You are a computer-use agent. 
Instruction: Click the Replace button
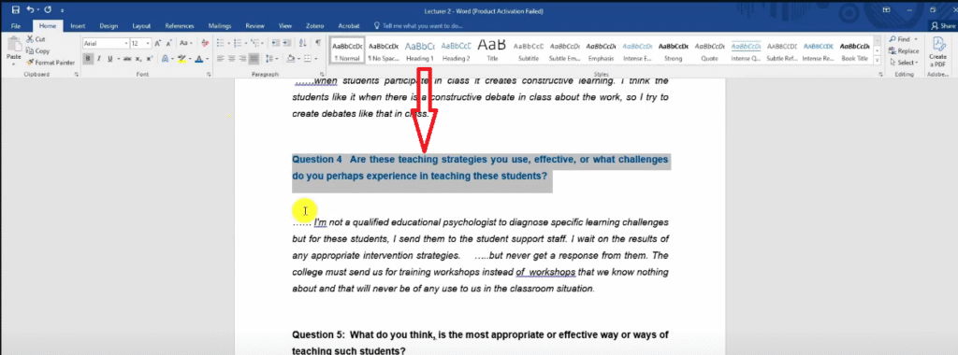pos(904,50)
